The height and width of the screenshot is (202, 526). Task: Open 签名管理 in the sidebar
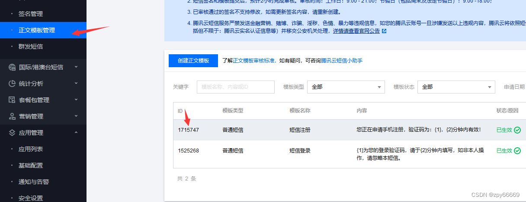coord(30,14)
